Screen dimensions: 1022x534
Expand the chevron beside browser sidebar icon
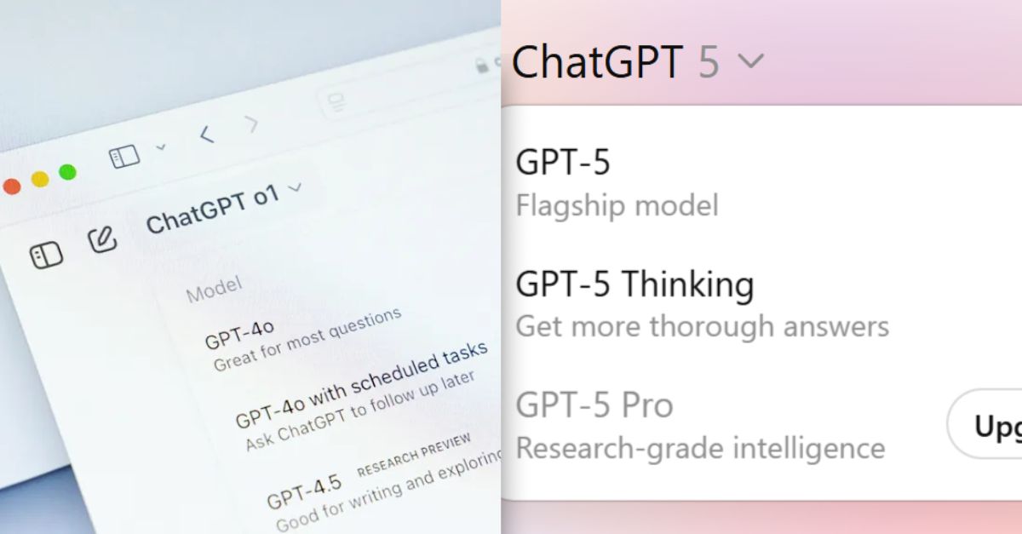pos(161,147)
